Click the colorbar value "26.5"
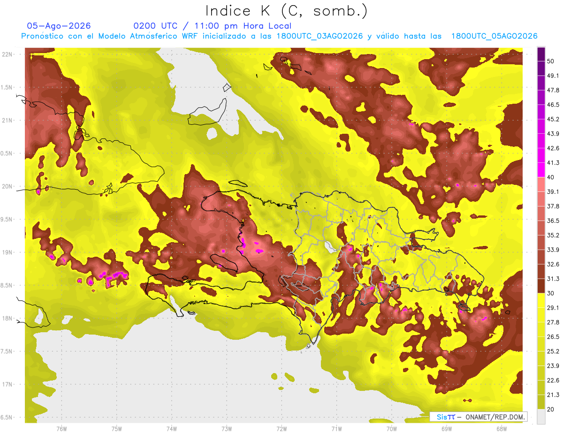Viewport: 563px width, 435px height. [x=553, y=337]
